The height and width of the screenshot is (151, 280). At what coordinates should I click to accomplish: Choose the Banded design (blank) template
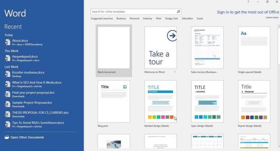click(161, 101)
